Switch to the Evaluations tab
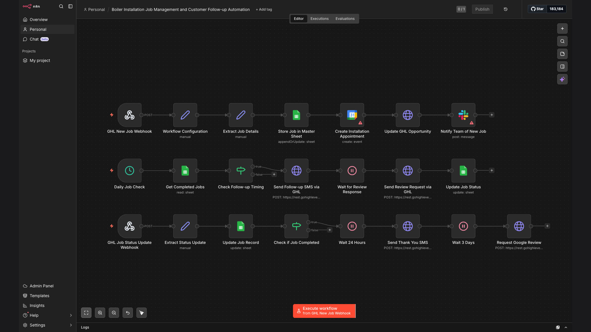The width and height of the screenshot is (591, 332). (345, 19)
